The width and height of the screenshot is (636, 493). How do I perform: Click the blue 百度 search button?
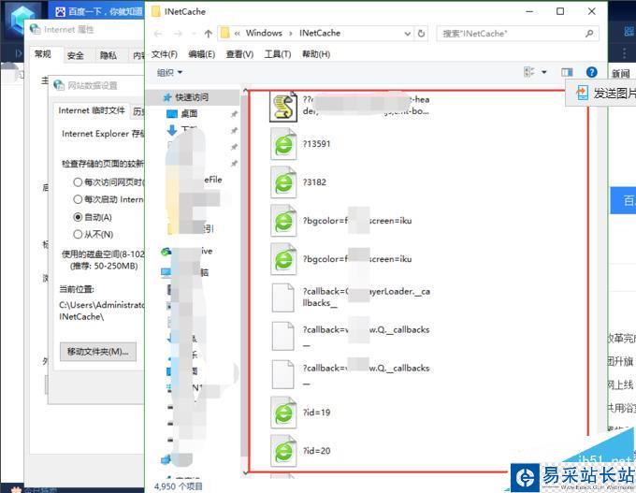[623, 200]
